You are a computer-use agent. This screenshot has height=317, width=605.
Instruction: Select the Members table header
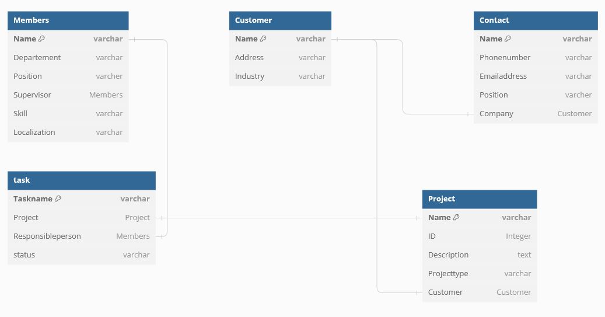pos(68,20)
